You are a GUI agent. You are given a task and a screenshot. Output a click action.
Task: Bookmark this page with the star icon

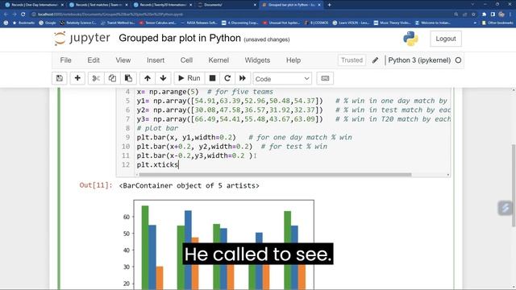[473, 14]
